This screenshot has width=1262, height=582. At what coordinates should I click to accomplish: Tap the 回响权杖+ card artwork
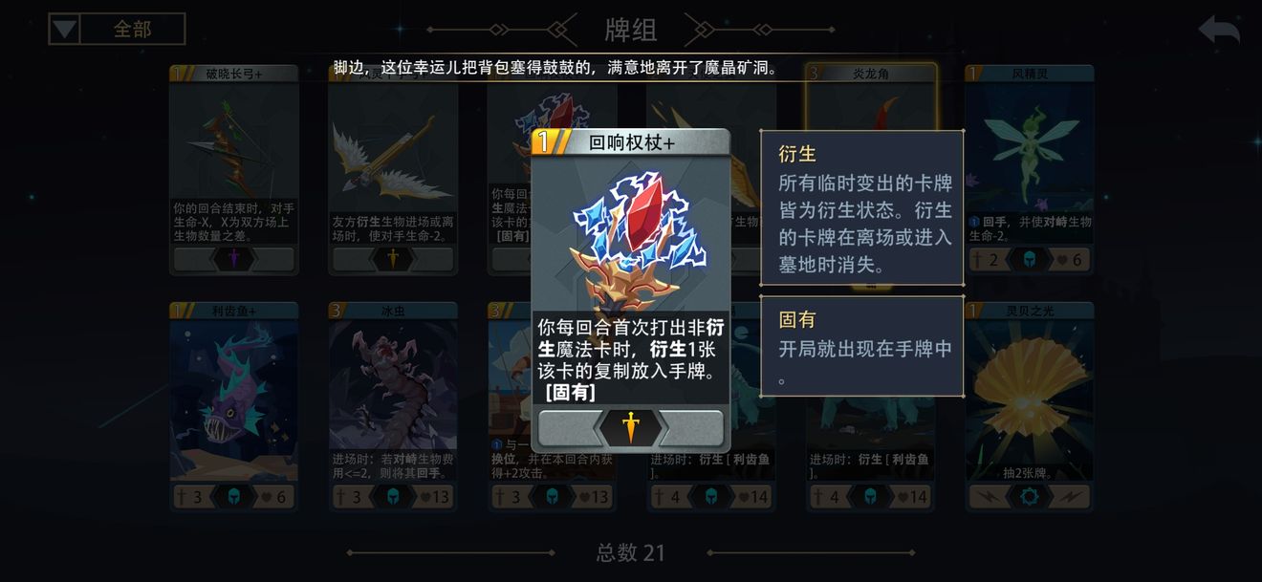631,234
